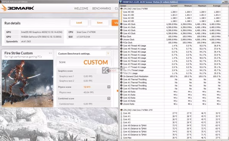Expand the Physics score details
Image resolution: width=229 pixels, height=141 pixels.
[x=109, y=87]
